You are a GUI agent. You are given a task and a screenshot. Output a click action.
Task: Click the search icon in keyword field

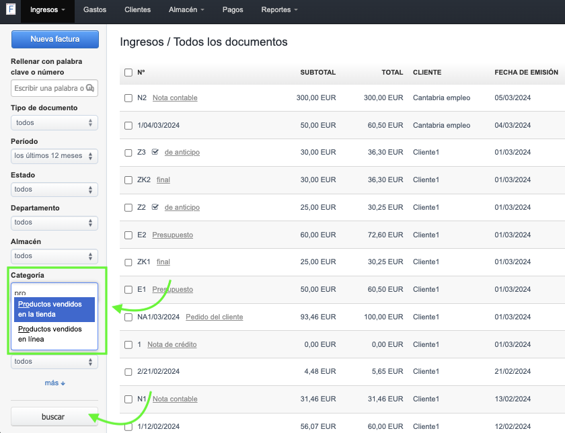point(90,88)
